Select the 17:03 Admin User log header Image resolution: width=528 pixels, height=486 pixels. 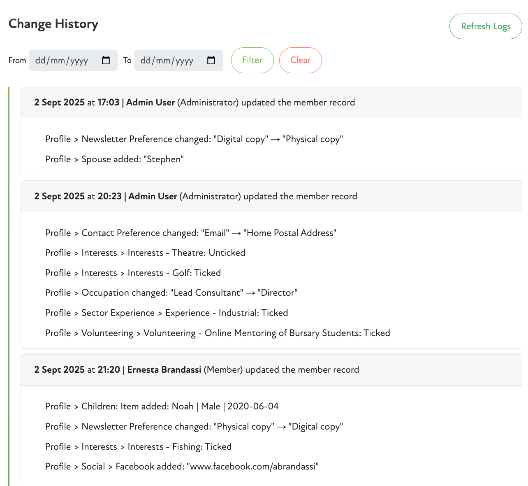tap(194, 103)
